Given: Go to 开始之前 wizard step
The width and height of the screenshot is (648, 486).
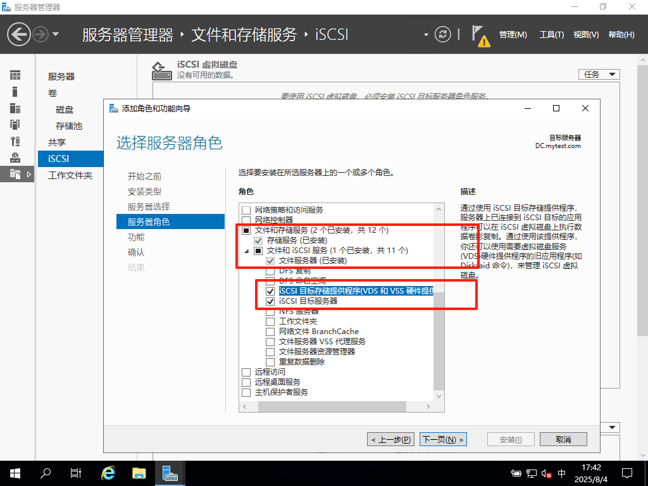Looking at the screenshot, I should 144,177.
